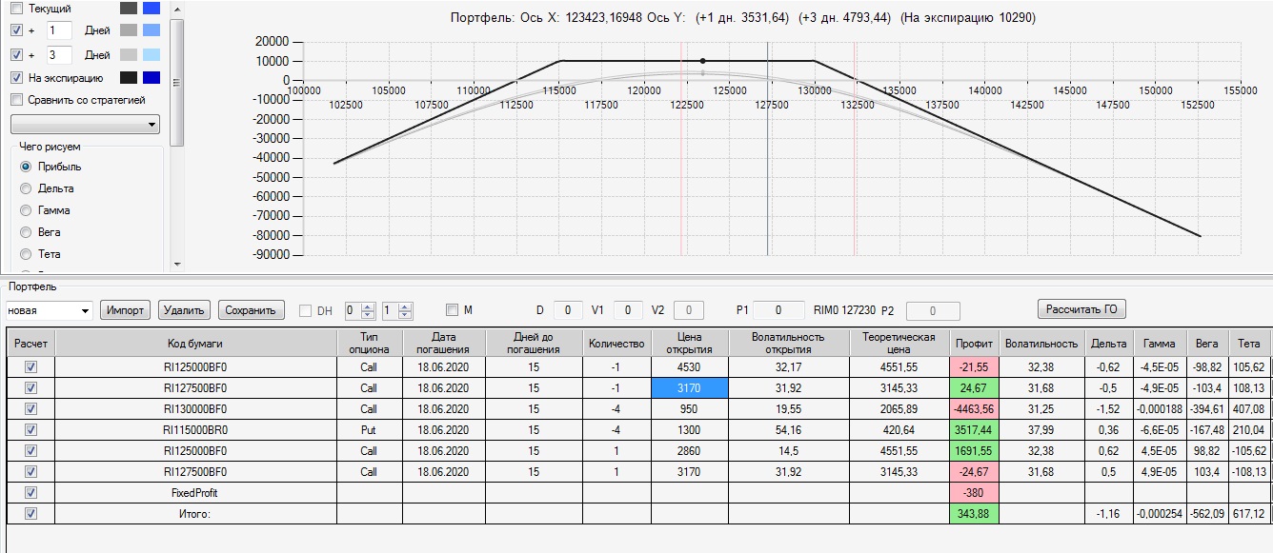The height and width of the screenshot is (553, 1273).
Task: Click the pale blue swatch in +3 Дней row
Action: click(x=152, y=55)
